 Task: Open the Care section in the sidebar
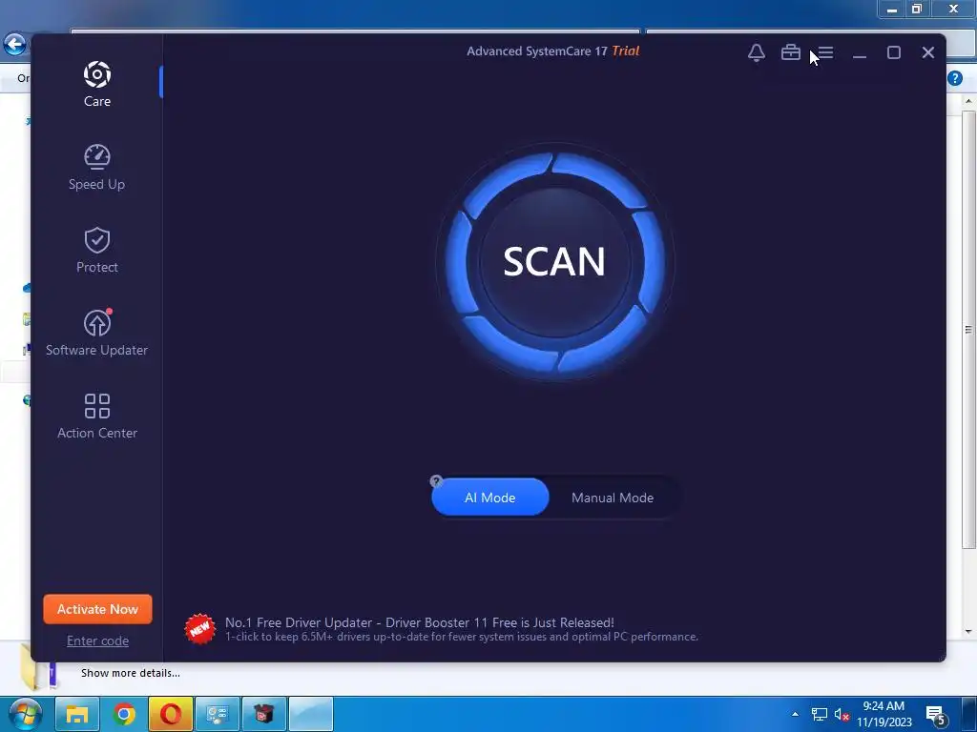[97, 85]
